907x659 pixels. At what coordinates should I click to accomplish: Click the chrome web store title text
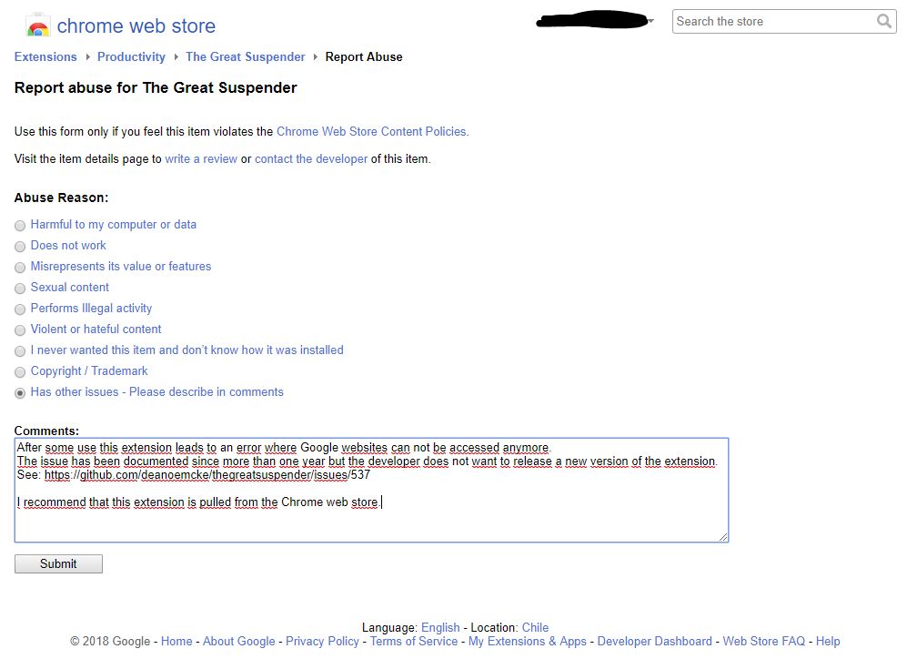pos(136,26)
